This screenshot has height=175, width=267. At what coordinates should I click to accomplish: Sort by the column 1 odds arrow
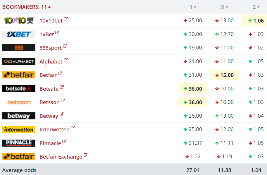[x=195, y=7]
